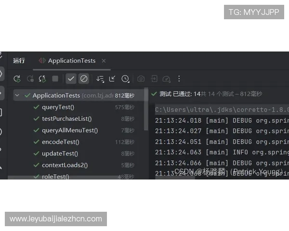Close the ApplicationTests tab
Screen dimensions: 289x231
(x=104, y=61)
